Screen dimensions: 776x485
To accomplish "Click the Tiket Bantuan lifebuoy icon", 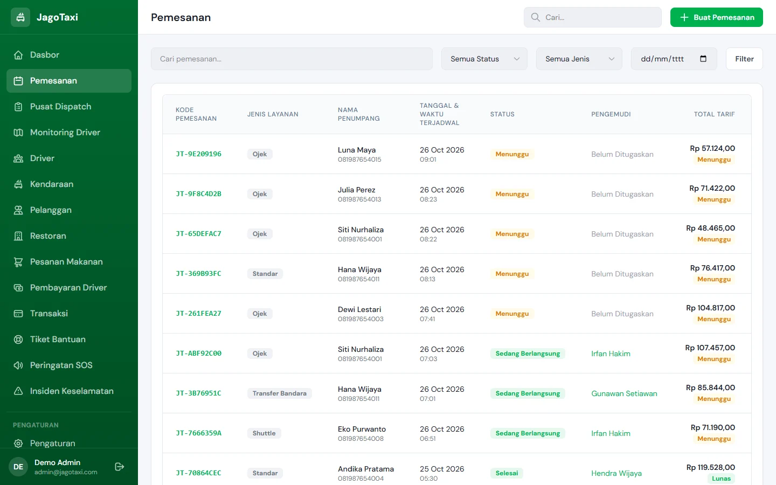I will tap(18, 339).
